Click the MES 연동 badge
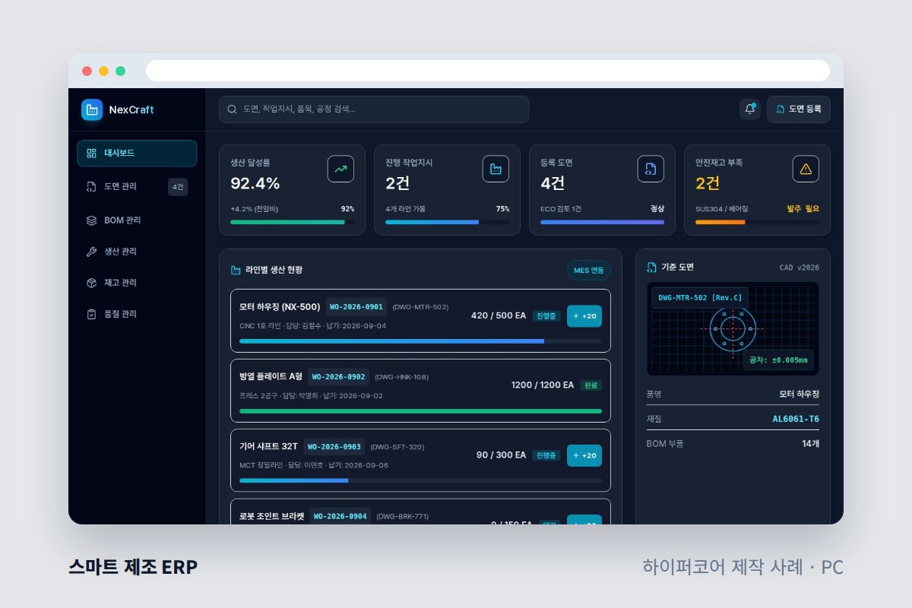The height and width of the screenshot is (608, 912). coord(589,270)
